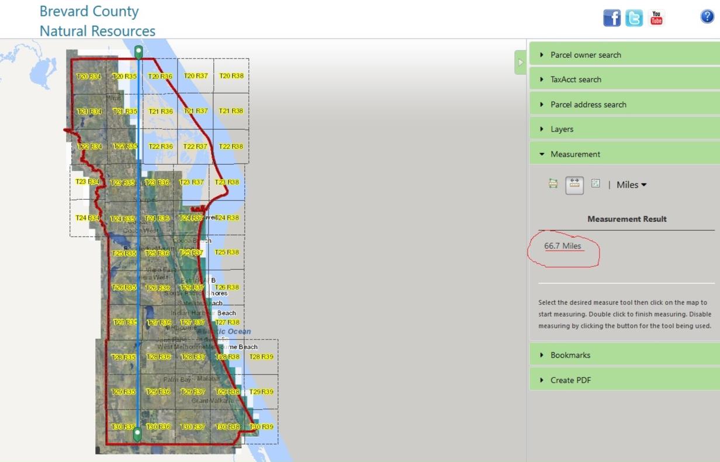Screen dimensions: 720x462
Task: Click the T21 R36 grid label
Action: pyautogui.click(x=161, y=112)
